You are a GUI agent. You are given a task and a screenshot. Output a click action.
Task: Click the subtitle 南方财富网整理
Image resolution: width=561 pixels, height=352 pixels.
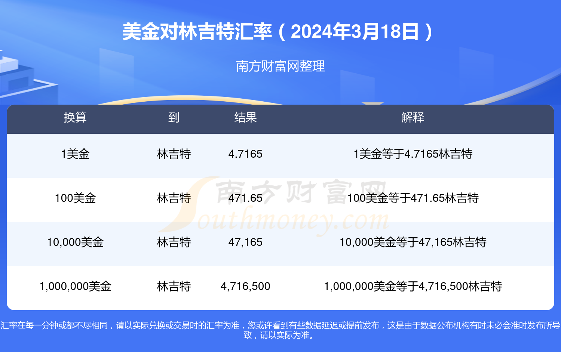coord(280,66)
